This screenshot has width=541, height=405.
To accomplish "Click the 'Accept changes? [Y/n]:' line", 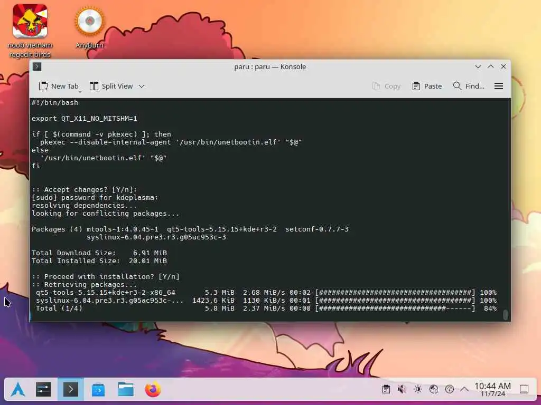I will tap(85, 190).
